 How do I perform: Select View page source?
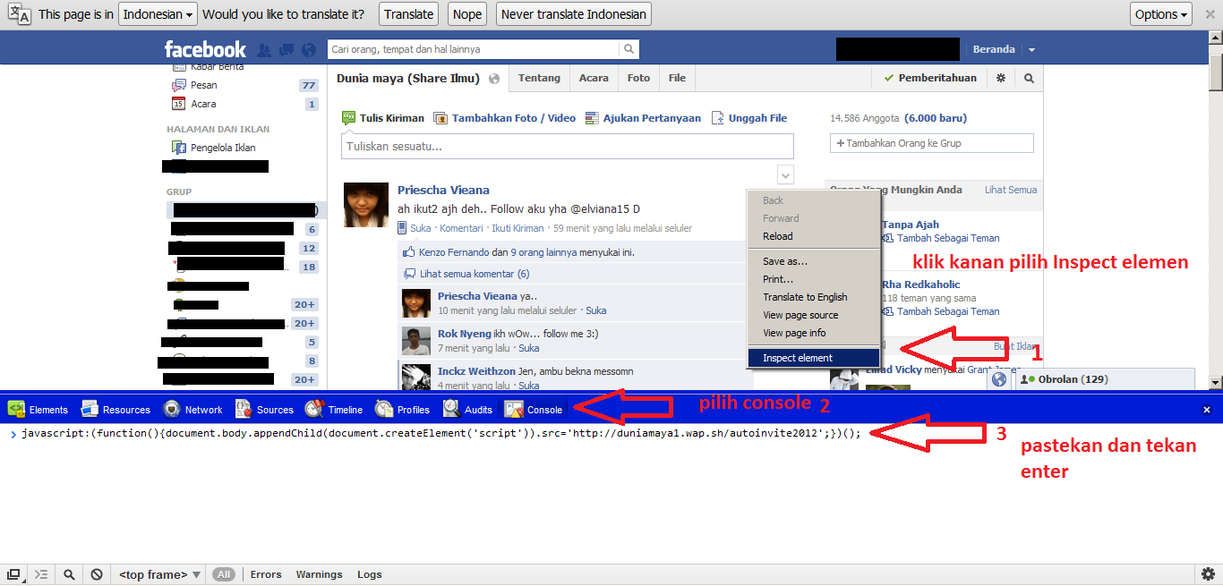[814, 315]
